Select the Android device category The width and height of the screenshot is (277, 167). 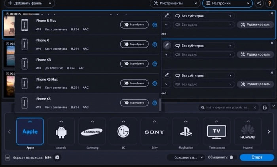click(61, 132)
